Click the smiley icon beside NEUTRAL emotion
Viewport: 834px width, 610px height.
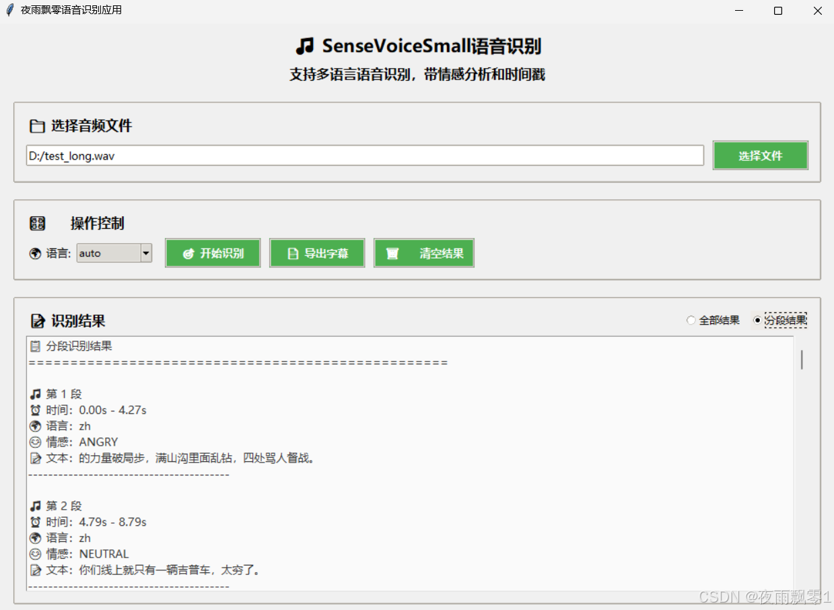coord(36,554)
